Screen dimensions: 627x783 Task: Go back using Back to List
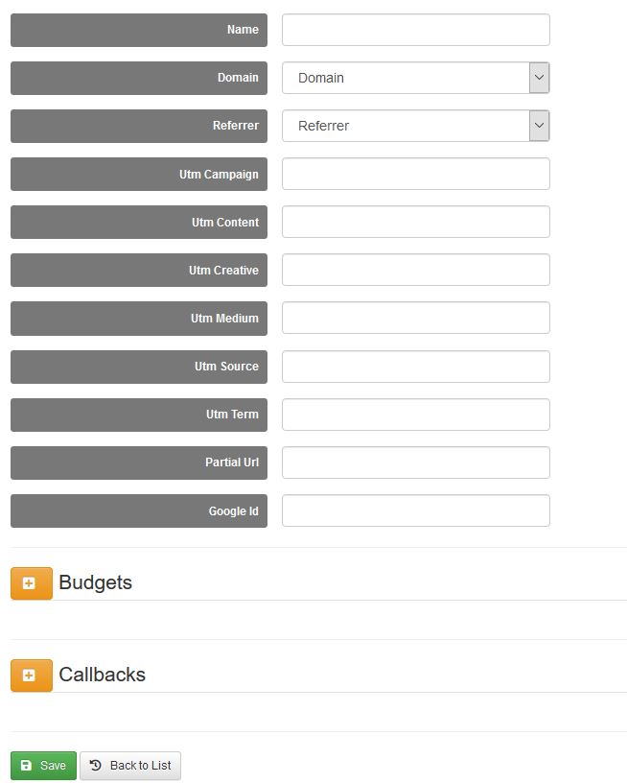[x=130, y=766]
